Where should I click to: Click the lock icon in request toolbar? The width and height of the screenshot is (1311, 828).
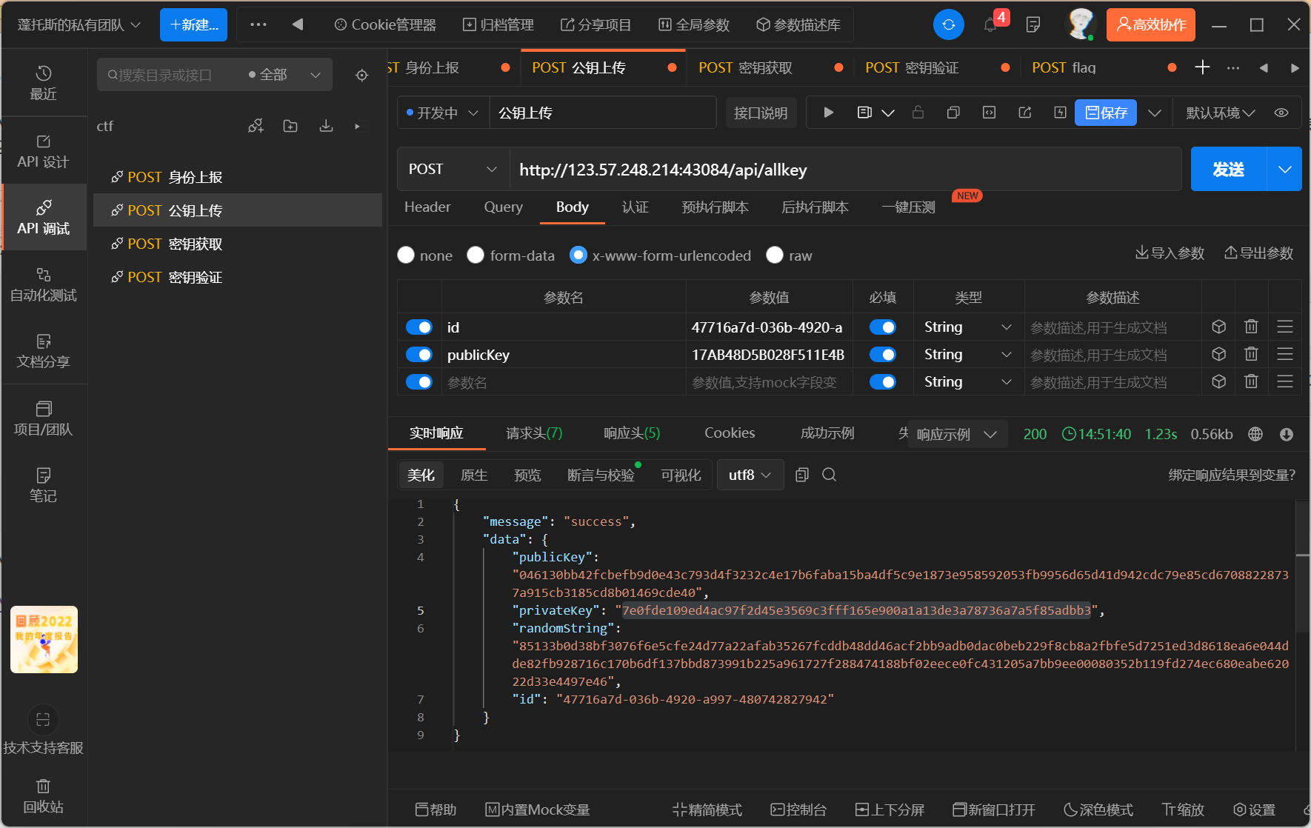[918, 113]
